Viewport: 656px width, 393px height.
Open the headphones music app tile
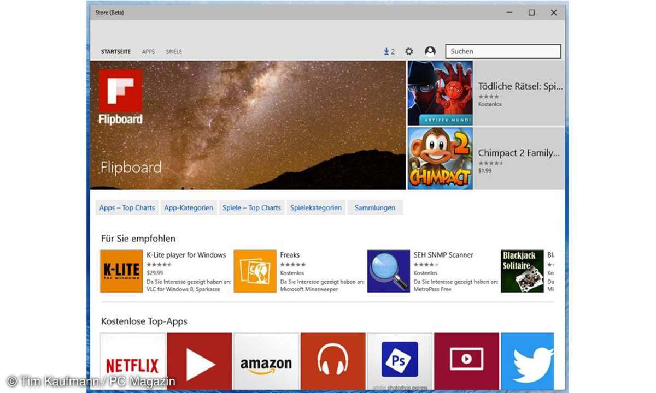tap(333, 361)
